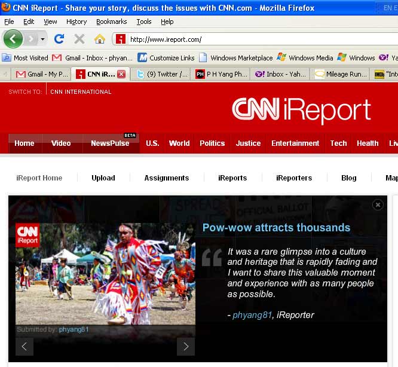Click the pow-wow dancer featured photo
398x367 pixels.
[105, 274]
